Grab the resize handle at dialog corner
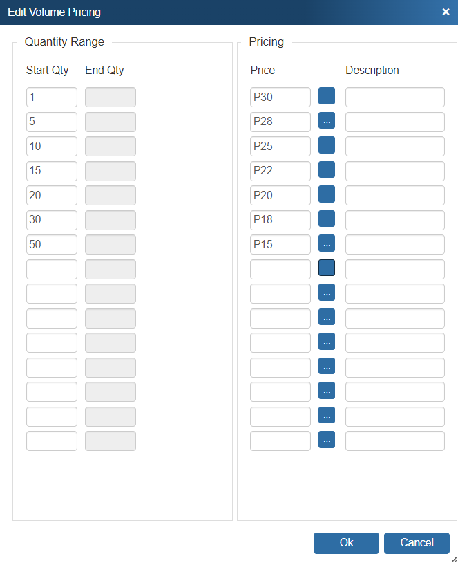The height and width of the screenshot is (563, 458). click(x=454, y=559)
